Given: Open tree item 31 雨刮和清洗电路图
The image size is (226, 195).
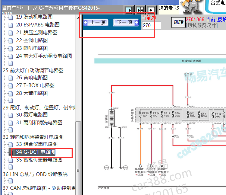Looking at the screenshot, I should point(39,122).
